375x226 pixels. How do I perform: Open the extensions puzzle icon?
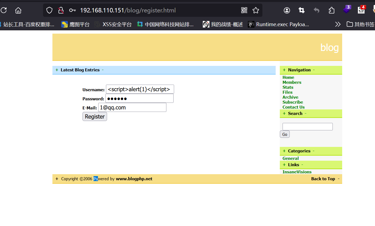click(332, 10)
